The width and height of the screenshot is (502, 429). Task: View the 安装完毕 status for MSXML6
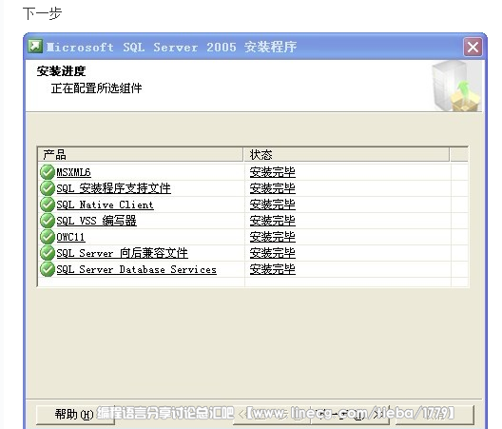tap(273, 172)
